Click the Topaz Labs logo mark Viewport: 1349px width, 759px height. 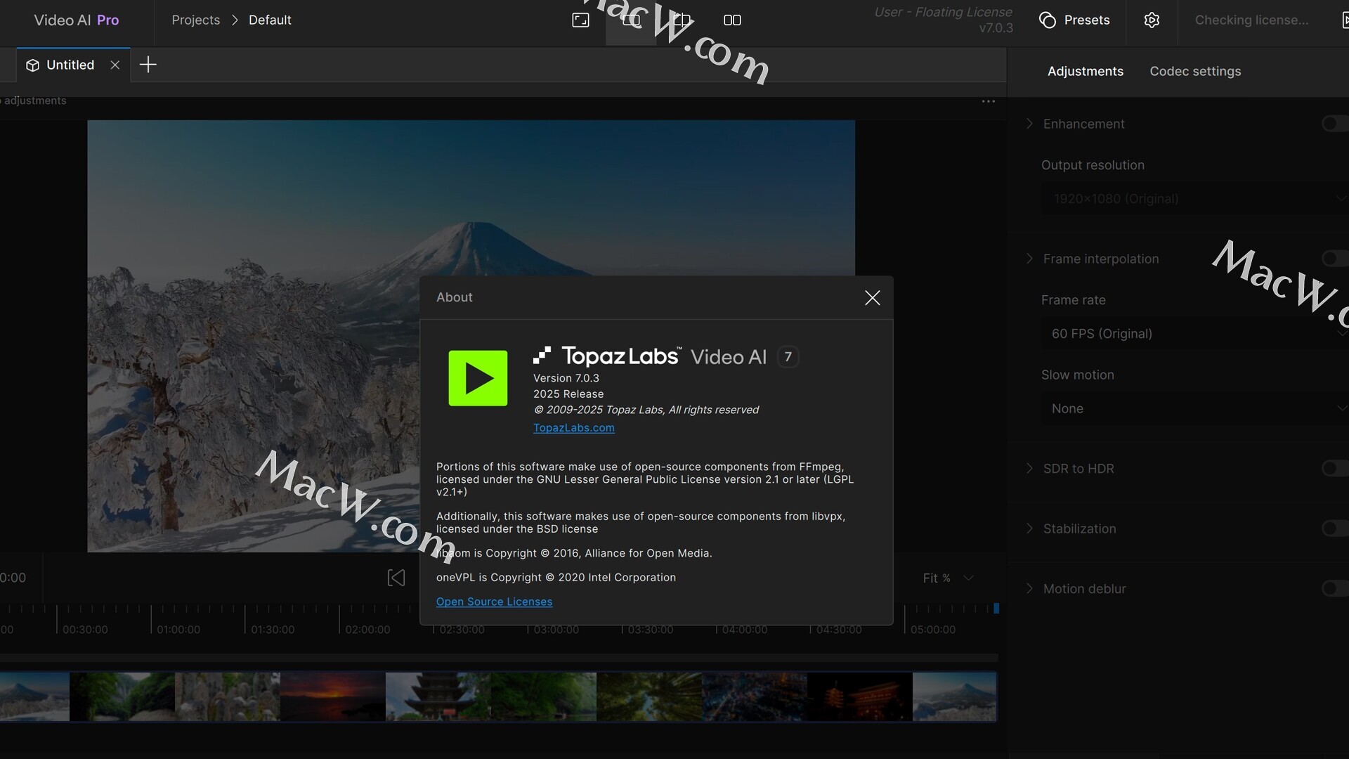(x=541, y=356)
